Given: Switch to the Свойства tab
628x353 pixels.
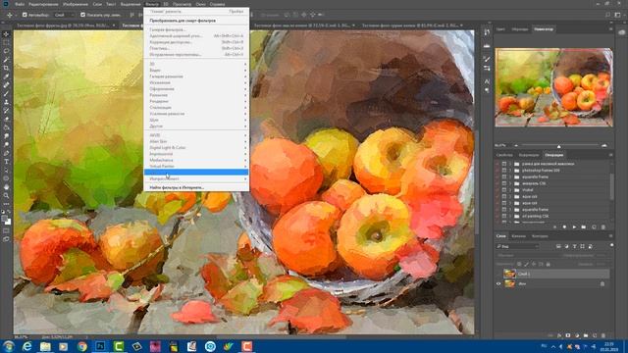Looking at the screenshot, I should tap(504, 155).
